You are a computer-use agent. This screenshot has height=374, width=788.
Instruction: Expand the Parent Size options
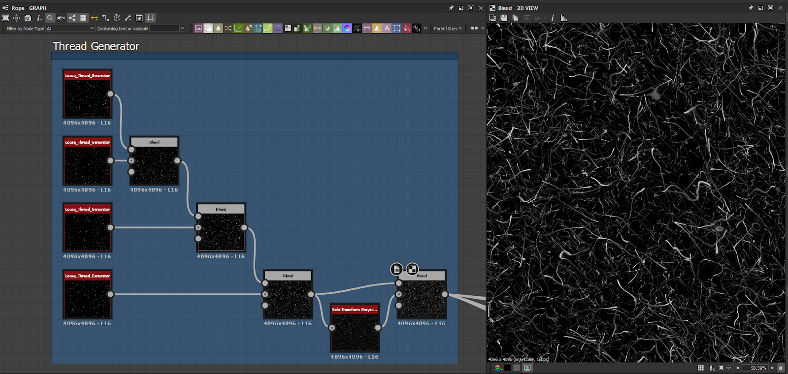pos(460,29)
